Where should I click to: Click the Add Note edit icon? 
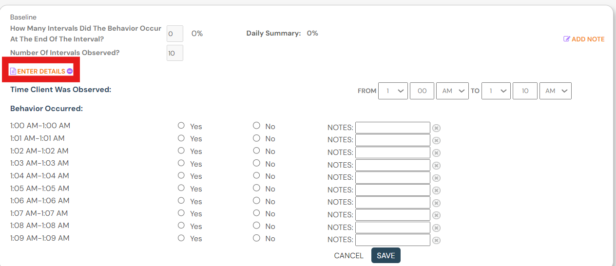566,39
